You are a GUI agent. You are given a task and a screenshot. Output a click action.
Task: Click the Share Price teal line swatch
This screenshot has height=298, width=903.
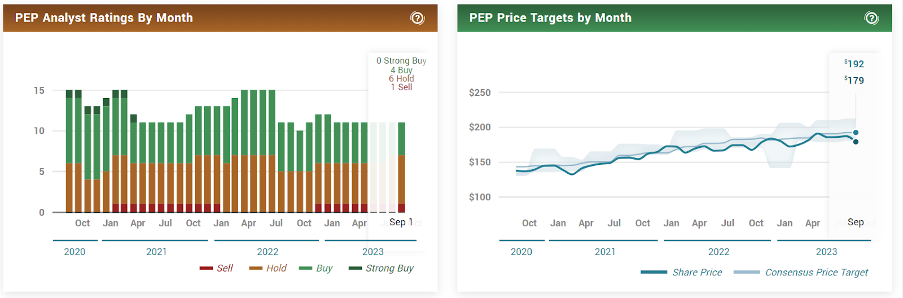click(654, 272)
